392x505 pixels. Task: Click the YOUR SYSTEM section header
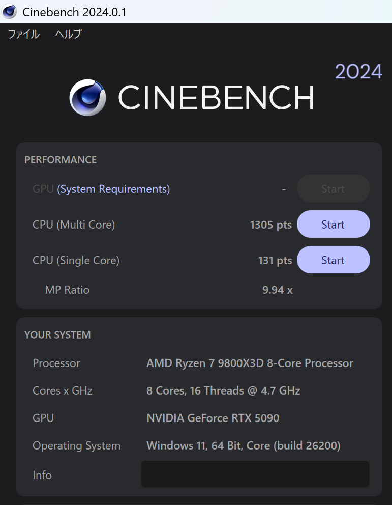point(57,335)
